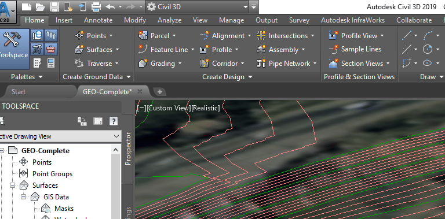This screenshot has height=219, width=445.
Task: Select the Assembly tool
Action: [280, 50]
